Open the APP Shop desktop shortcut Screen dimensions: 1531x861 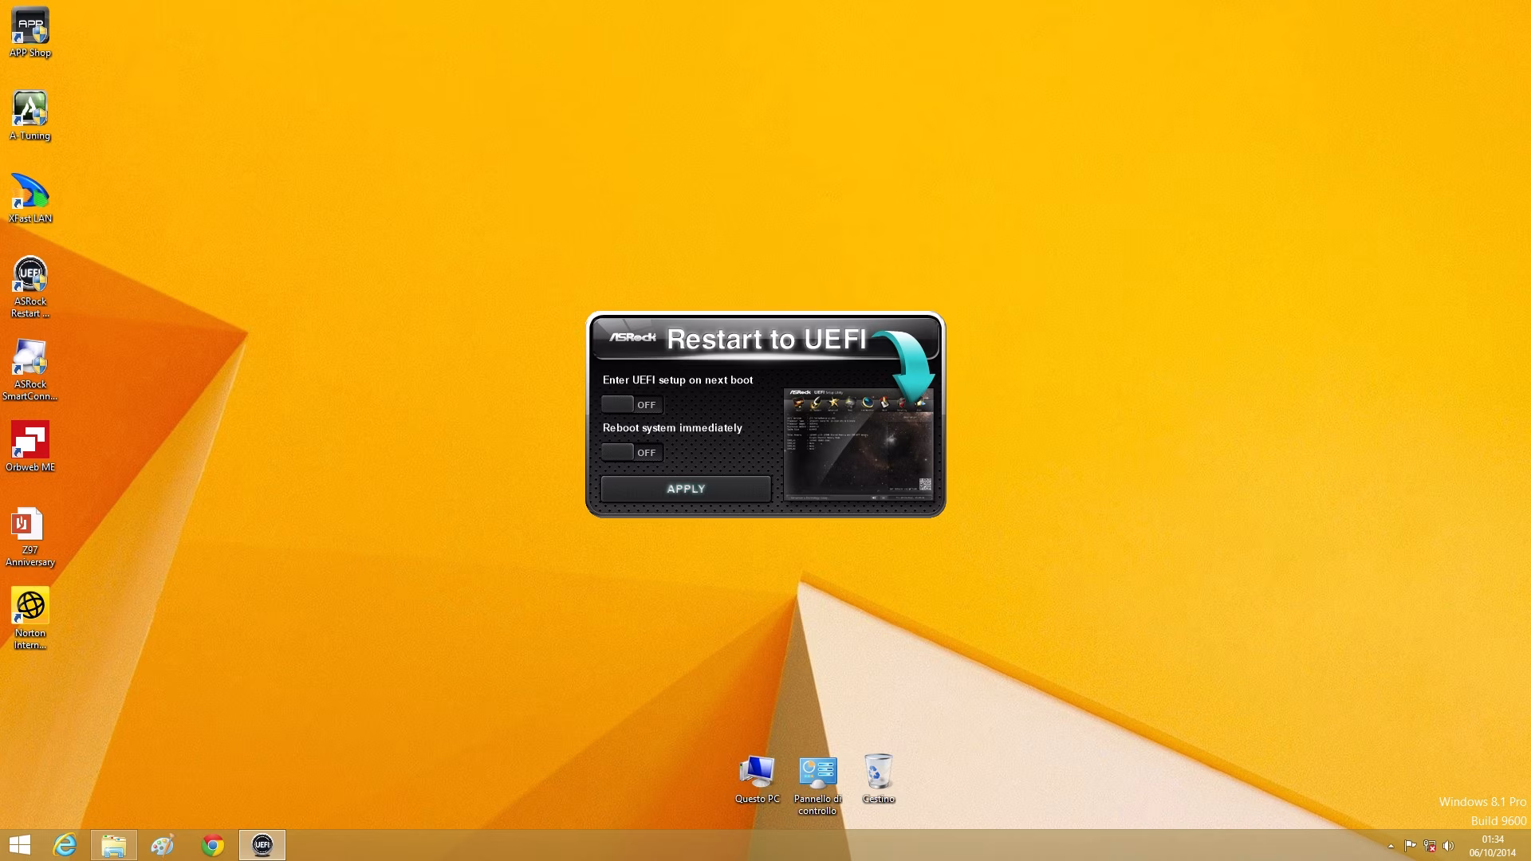click(x=30, y=32)
